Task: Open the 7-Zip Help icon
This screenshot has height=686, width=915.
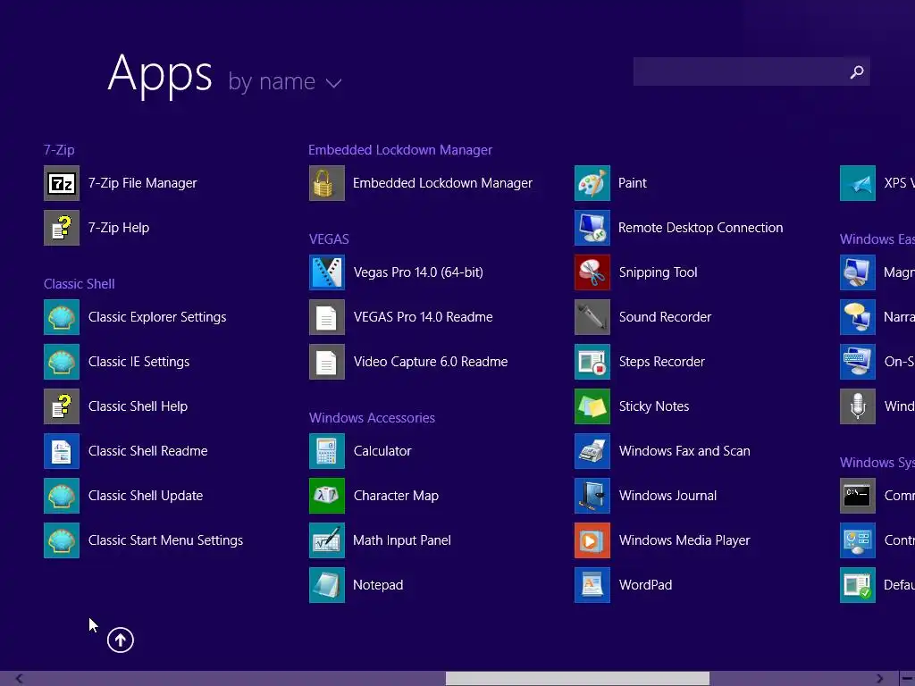Action: 62,228
